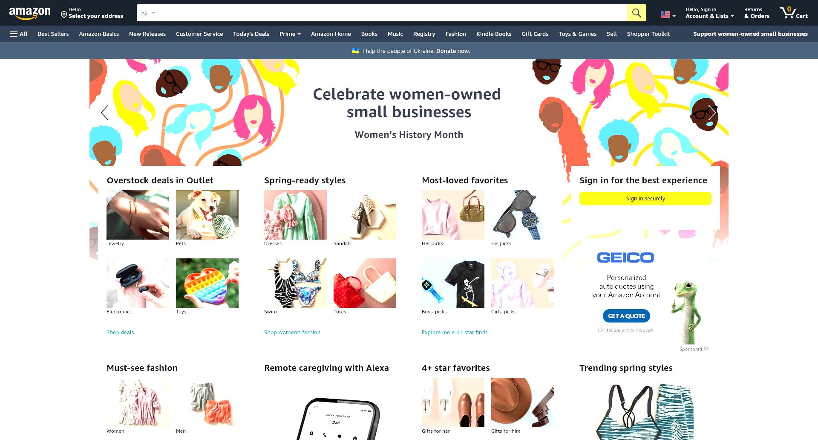Select Kindle Books navigation item
This screenshot has width=818, height=440.
tap(493, 34)
